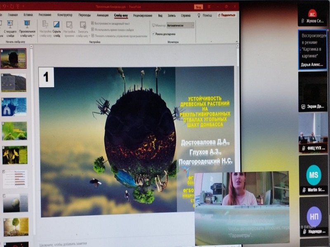The height and width of the screenshot is (247, 330).
Task: Open the Главная ribbon tab
Action: point(13,15)
